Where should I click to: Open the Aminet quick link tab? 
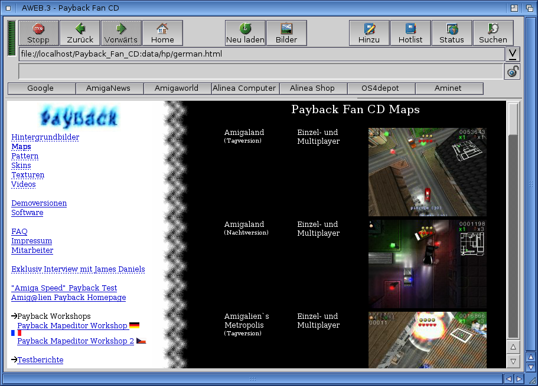click(449, 88)
